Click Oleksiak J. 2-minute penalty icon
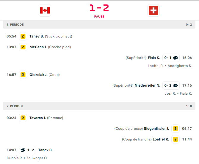199x164 pixels. tap(23, 74)
